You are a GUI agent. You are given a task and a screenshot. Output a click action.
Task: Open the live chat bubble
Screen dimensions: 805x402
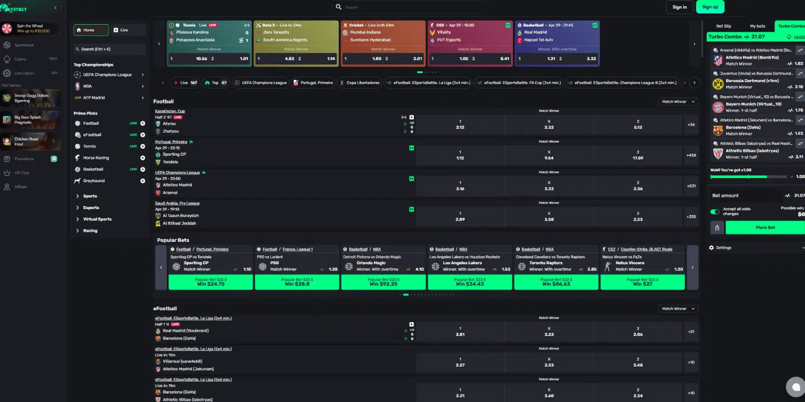click(x=796, y=386)
